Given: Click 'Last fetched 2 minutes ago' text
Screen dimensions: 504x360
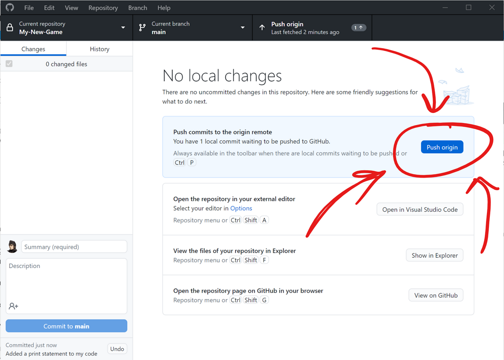Looking at the screenshot, I should click(305, 32).
